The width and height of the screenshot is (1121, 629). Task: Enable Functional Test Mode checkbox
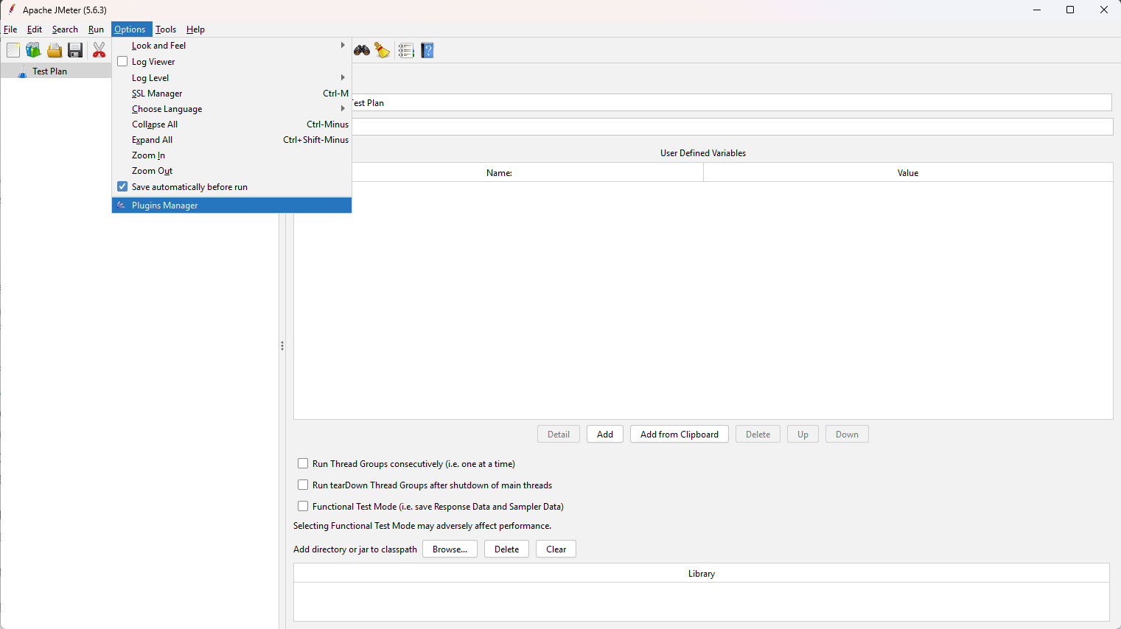click(x=303, y=507)
